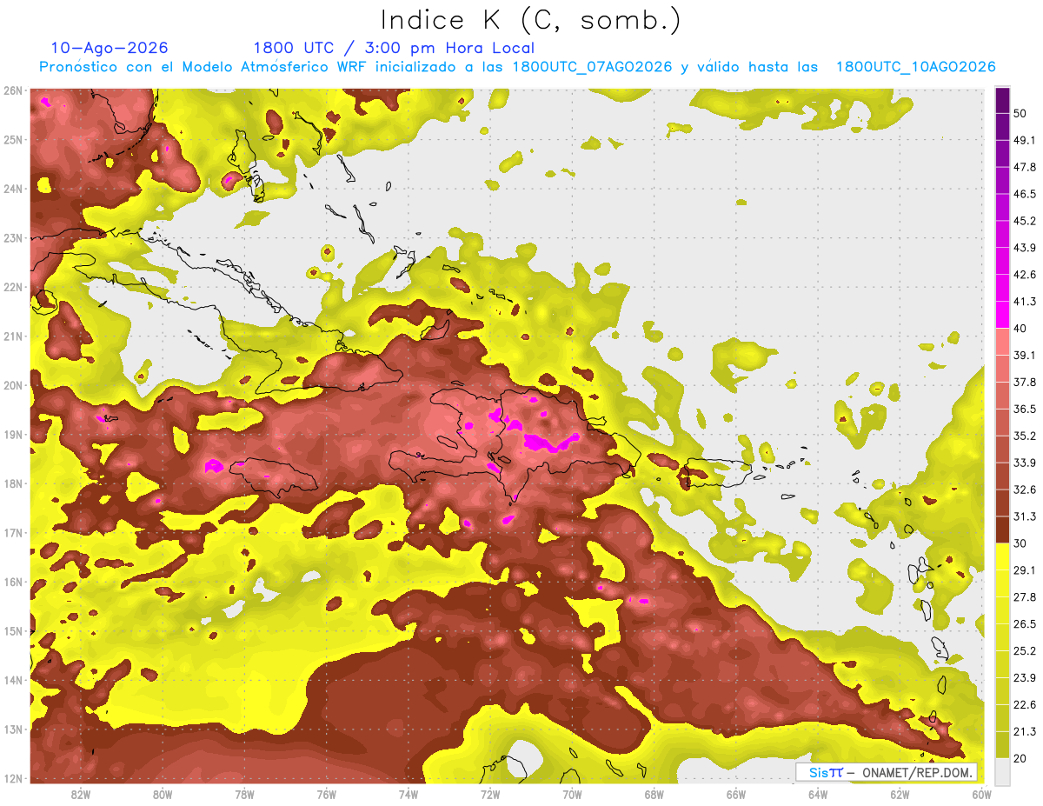Click the latitude label "19N"
Viewport: 1043px width, 806px height.
click(x=13, y=435)
